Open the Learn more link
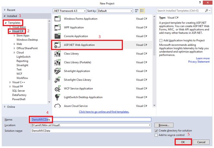The height and width of the screenshot is (148, 214). click(203, 58)
